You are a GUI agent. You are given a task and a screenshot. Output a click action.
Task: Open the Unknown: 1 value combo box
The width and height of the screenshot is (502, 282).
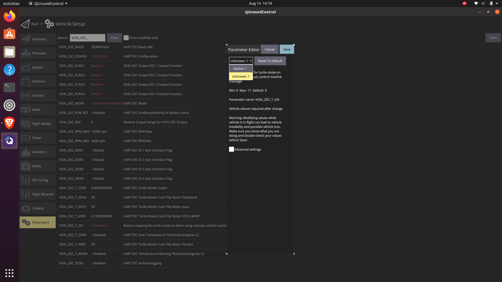[241, 61]
